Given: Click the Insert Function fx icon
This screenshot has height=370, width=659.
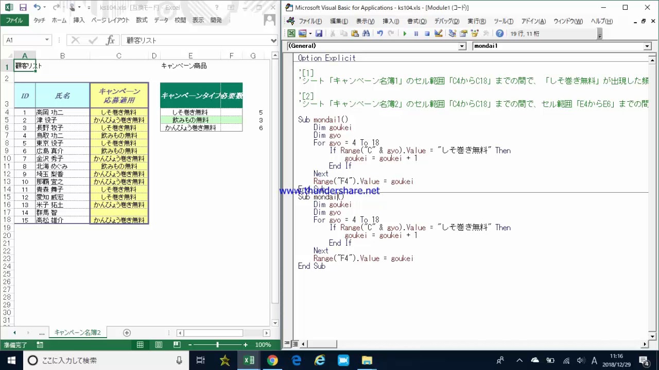Looking at the screenshot, I should (110, 40).
